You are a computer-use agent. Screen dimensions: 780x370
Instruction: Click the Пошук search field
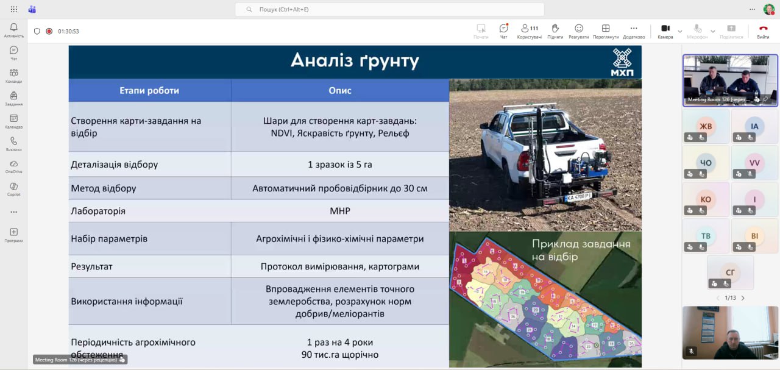[x=390, y=10]
